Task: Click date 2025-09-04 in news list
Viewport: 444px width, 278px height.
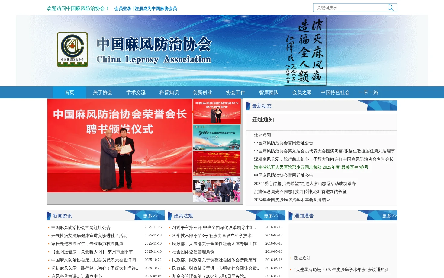Action: point(153,276)
